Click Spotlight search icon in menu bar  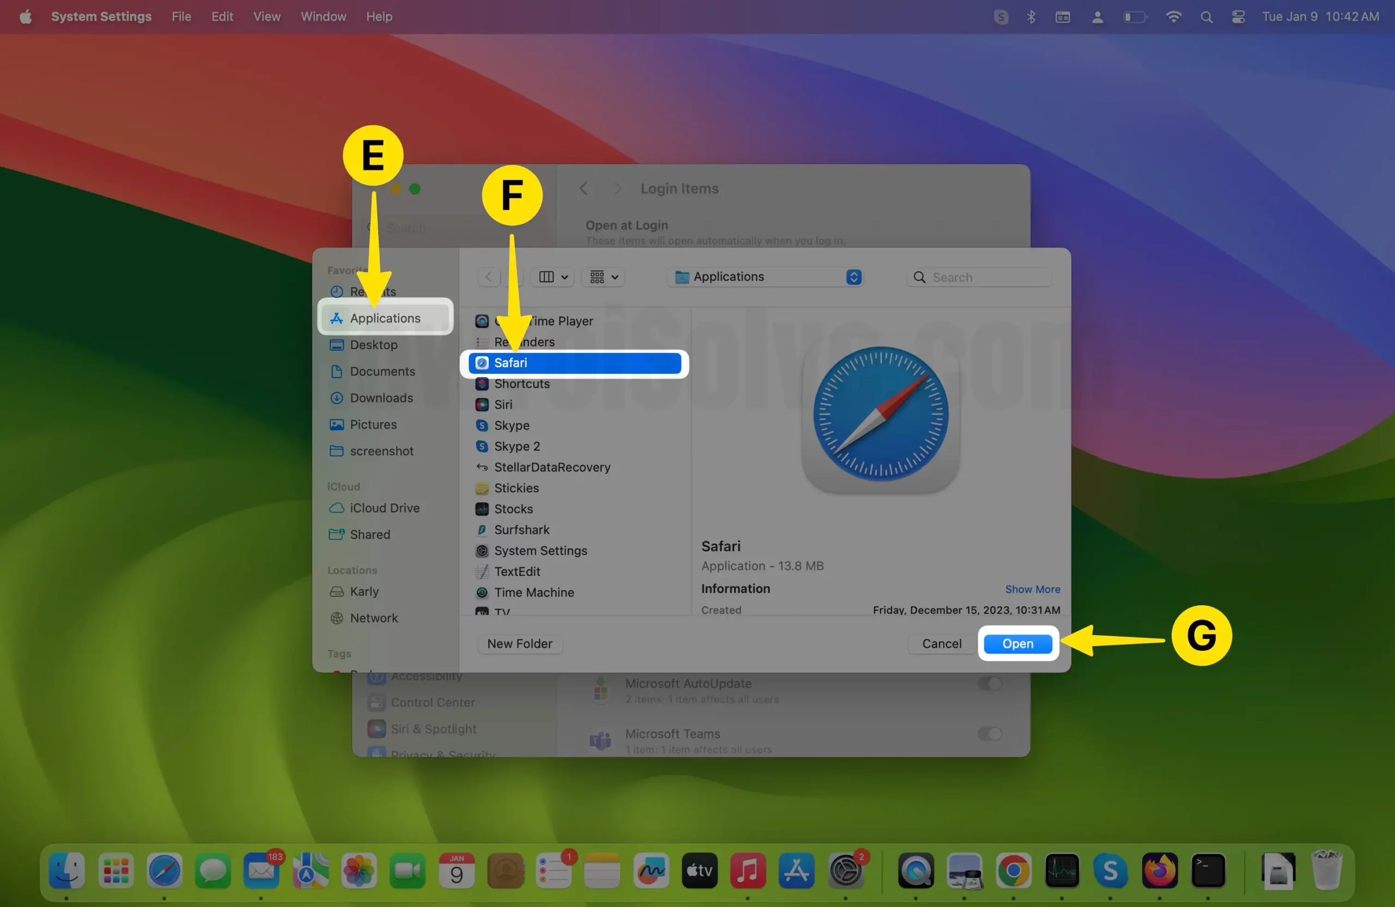[1206, 17]
